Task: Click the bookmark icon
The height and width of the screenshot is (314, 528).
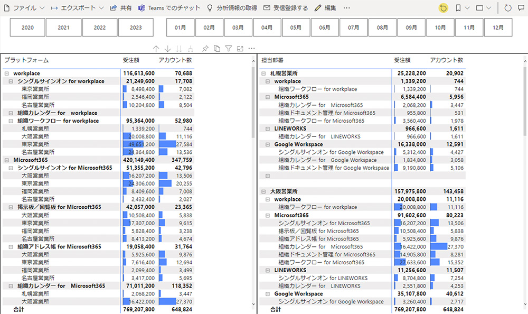Action: (x=458, y=8)
